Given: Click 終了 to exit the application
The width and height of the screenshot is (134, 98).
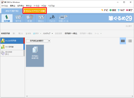Looking at the screenshot, I should click(x=129, y=10).
